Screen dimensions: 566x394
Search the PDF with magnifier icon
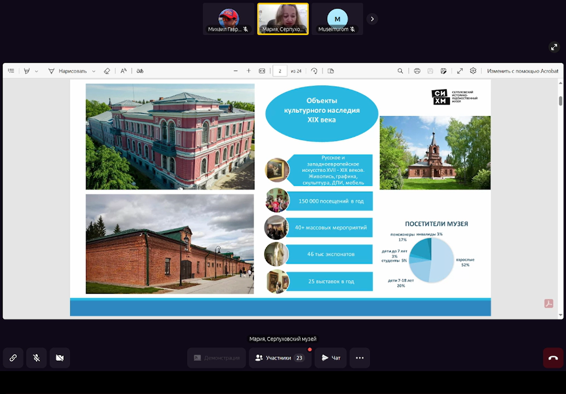(x=400, y=71)
